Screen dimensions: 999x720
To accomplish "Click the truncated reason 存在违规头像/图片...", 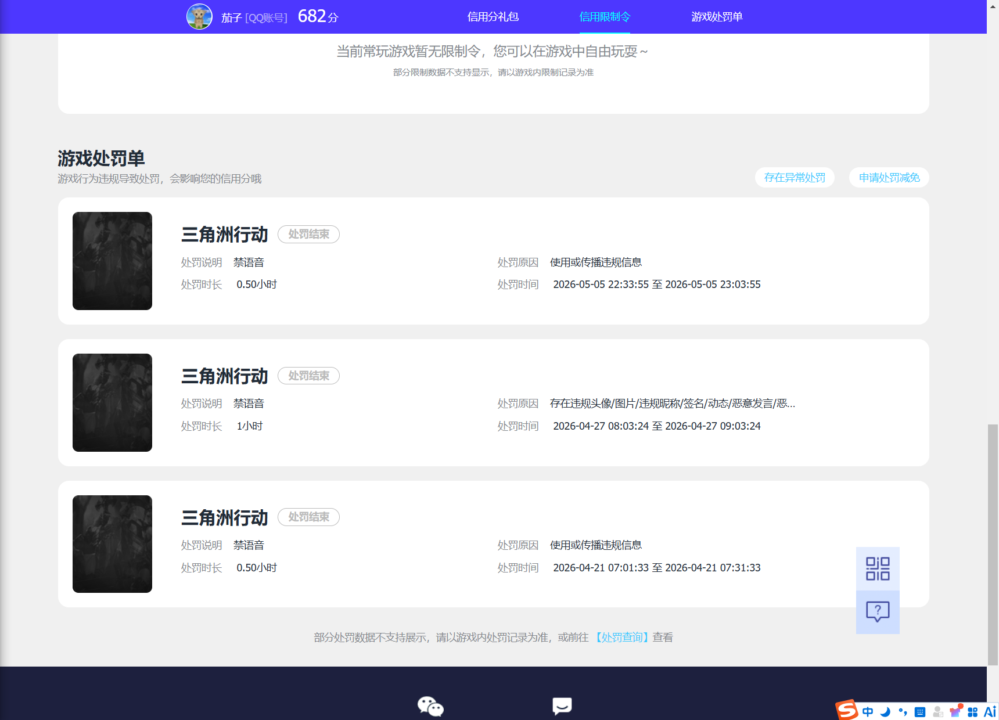I will pos(673,404).
